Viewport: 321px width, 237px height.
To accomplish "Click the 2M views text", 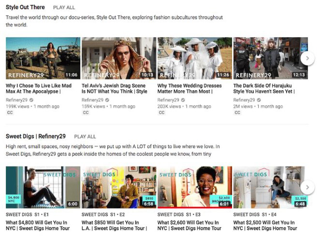I will point(243,107).
